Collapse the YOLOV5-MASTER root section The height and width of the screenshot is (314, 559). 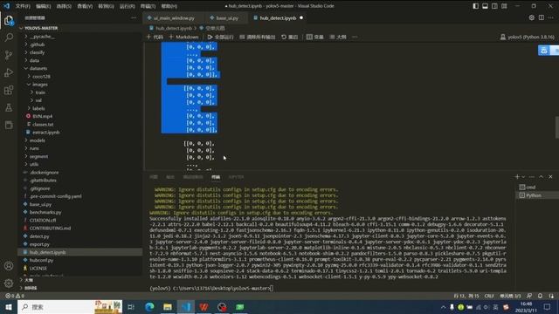tap(41, 28)
